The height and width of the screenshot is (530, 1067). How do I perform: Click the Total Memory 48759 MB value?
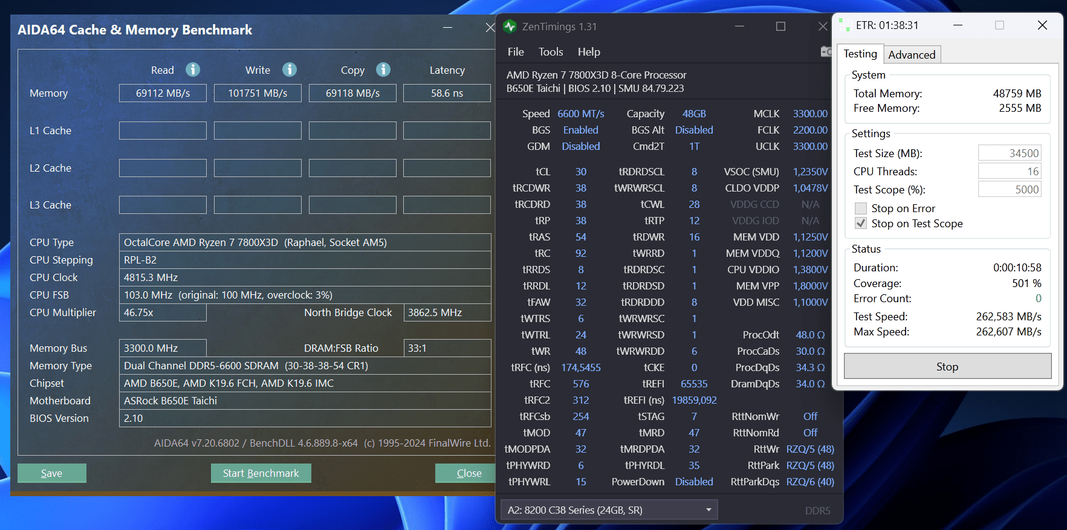(1017, 94)
